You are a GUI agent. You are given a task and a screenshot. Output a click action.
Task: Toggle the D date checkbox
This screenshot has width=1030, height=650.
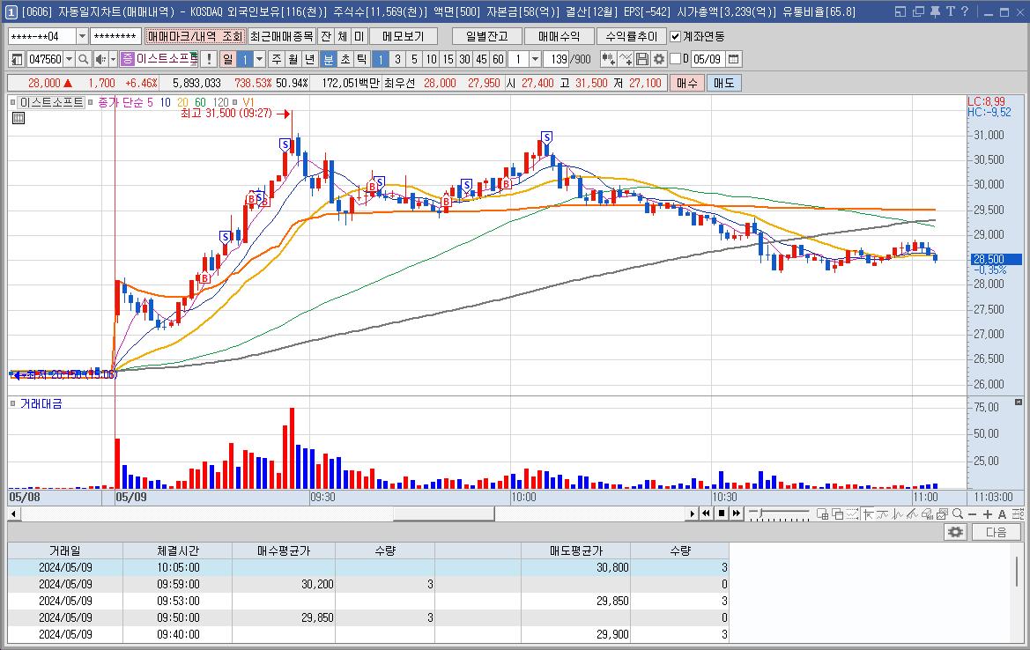click(675, 59)
